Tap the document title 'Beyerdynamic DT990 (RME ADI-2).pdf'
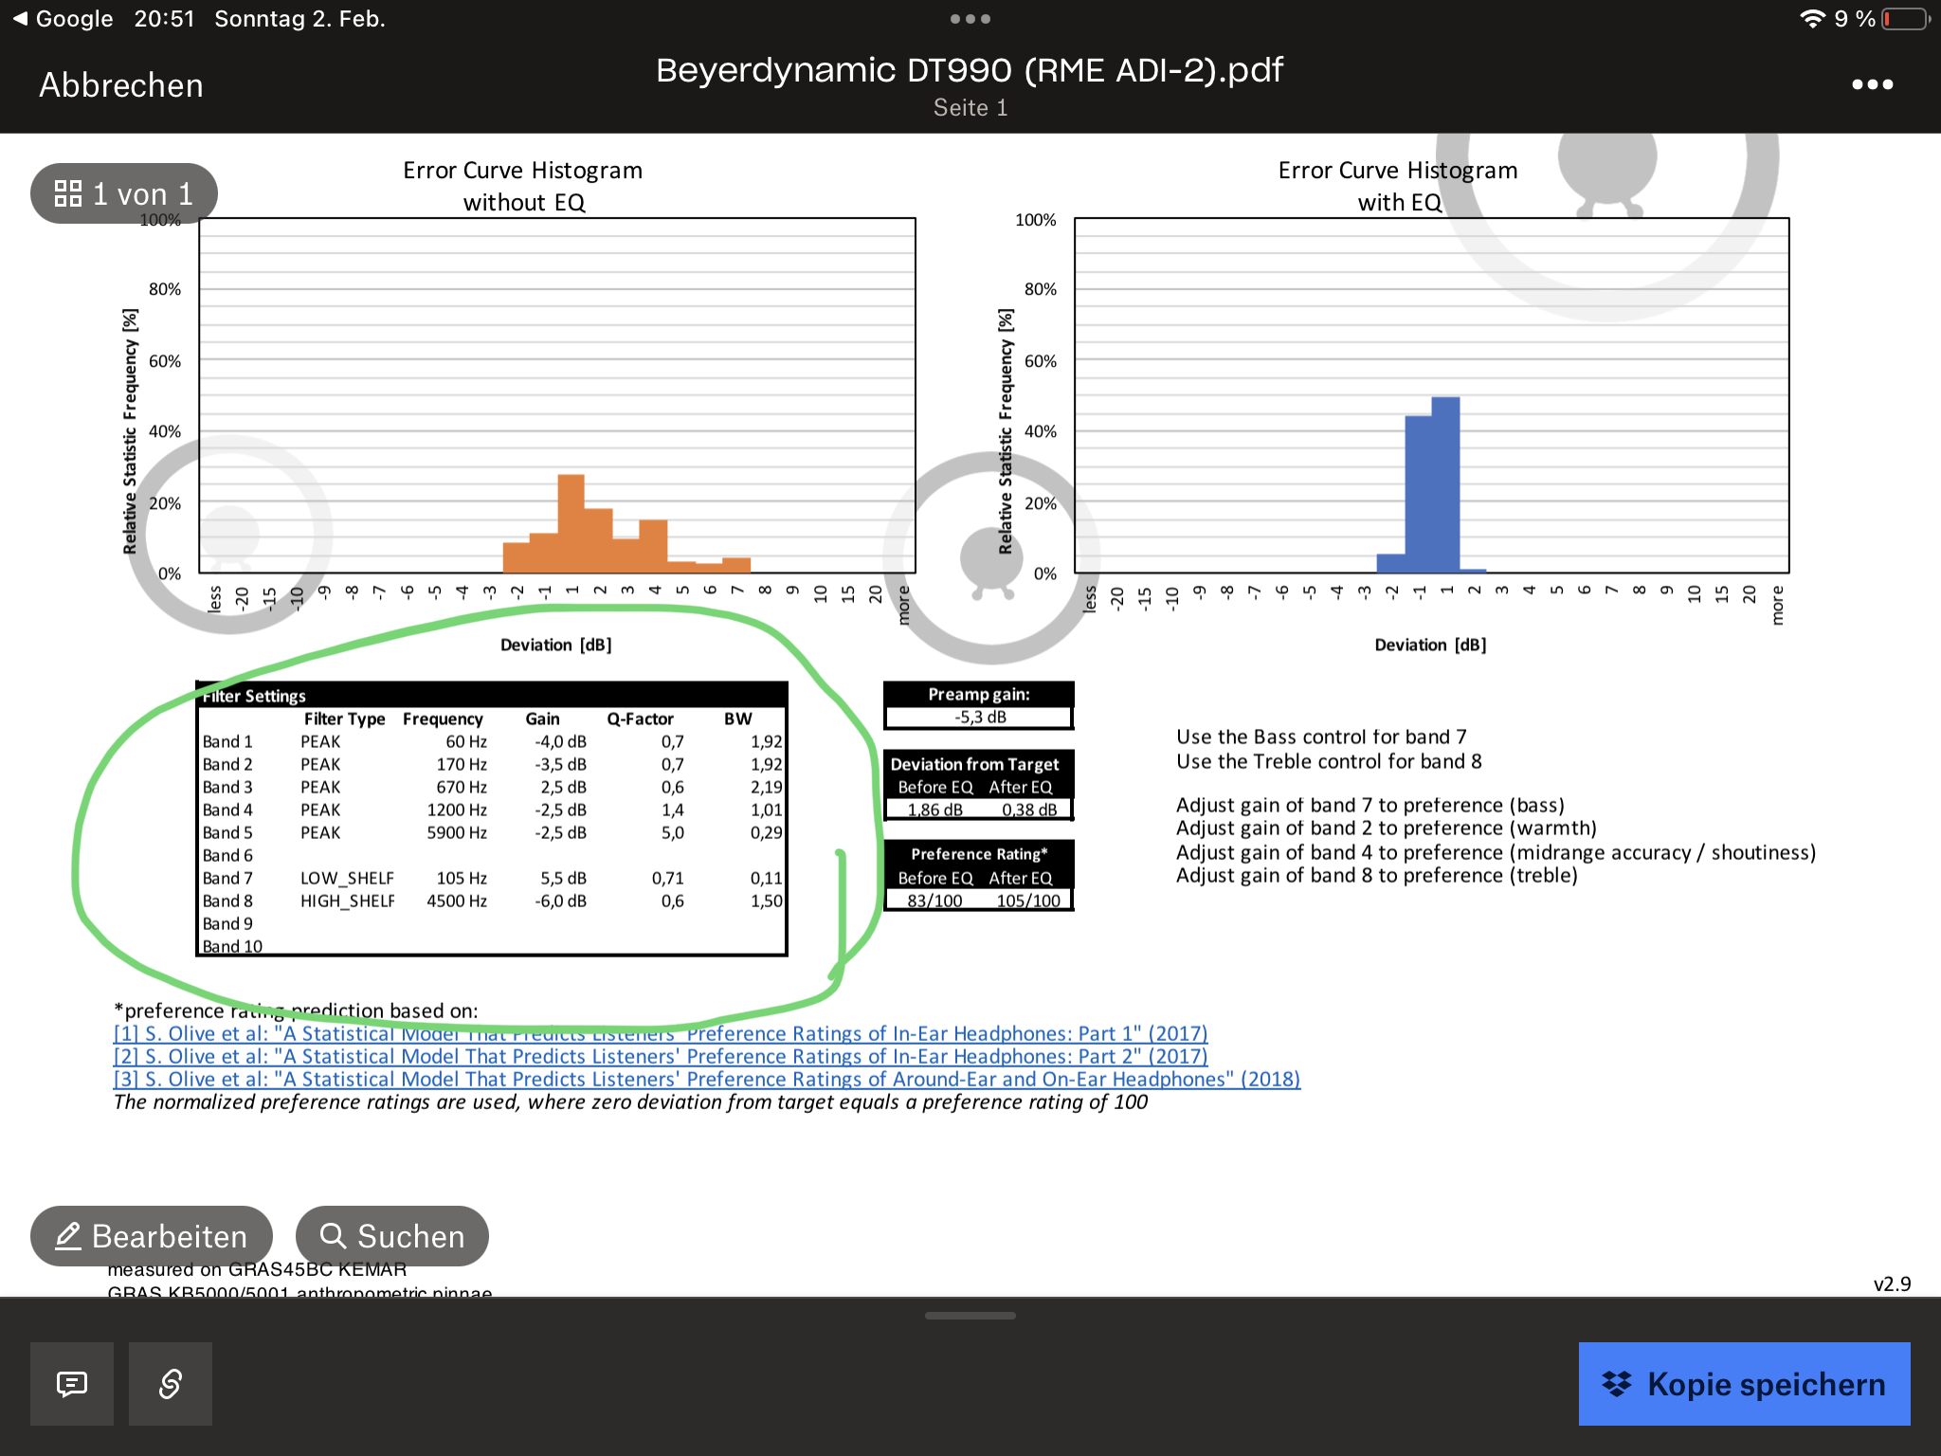This screenshot has width=1941, height=1456. point(970,70)
